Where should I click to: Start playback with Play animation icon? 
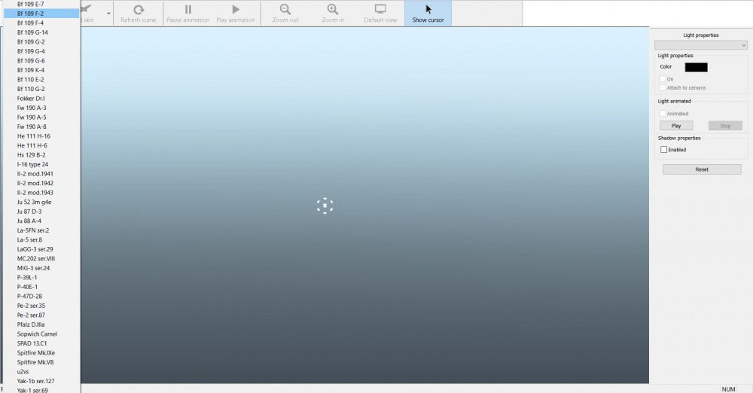tap(236, 10)
